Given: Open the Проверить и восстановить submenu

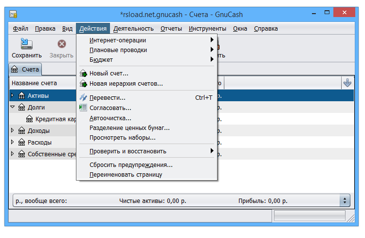Looking at the screenshot, I should coord(146,151).
